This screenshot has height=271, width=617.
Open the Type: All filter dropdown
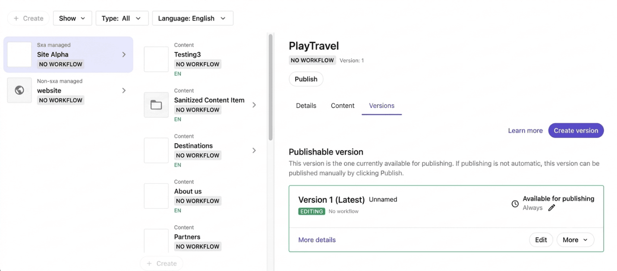[121, 18]
